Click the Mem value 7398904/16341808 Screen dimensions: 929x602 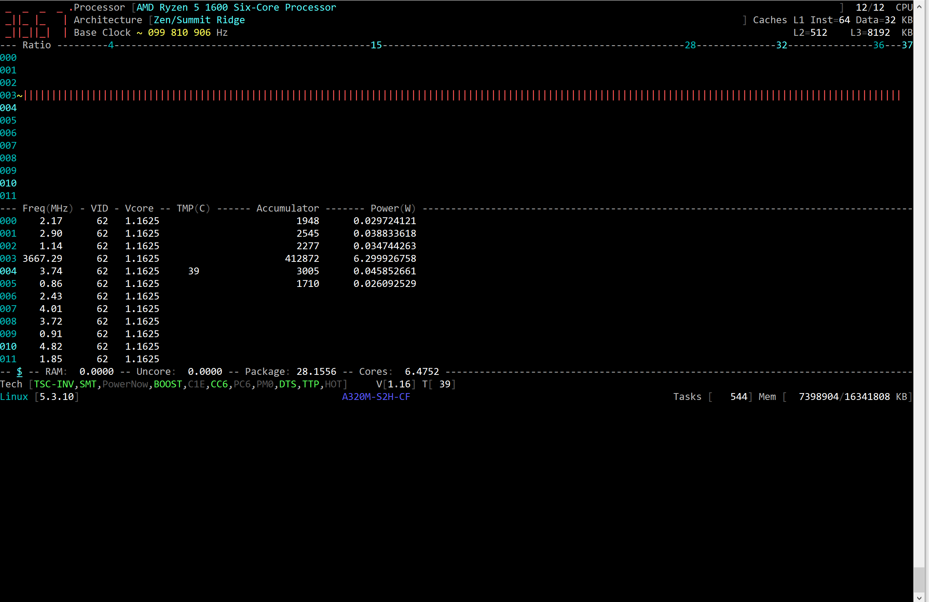tap(844, 397)
